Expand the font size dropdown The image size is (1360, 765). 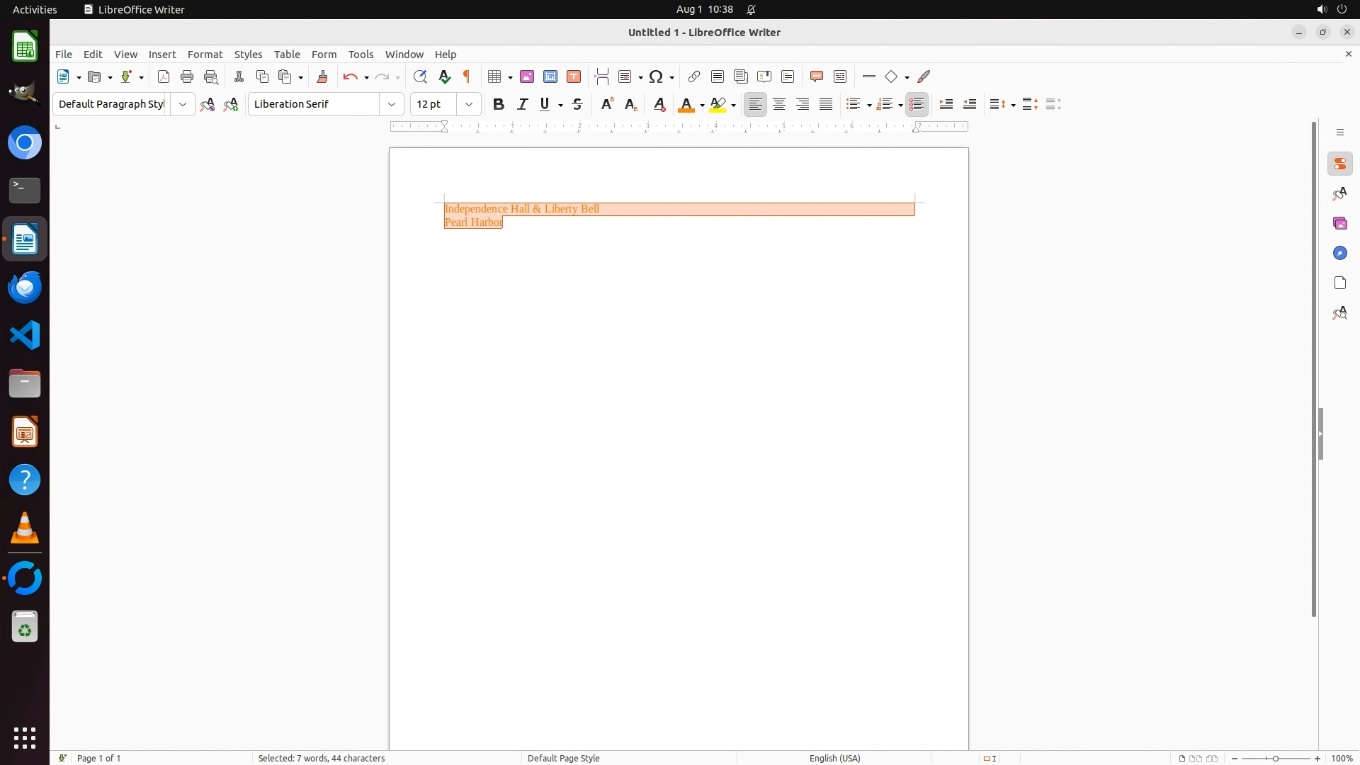[469, 104]
